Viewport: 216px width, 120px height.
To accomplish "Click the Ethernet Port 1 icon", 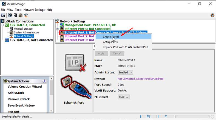I will [62, 33].
